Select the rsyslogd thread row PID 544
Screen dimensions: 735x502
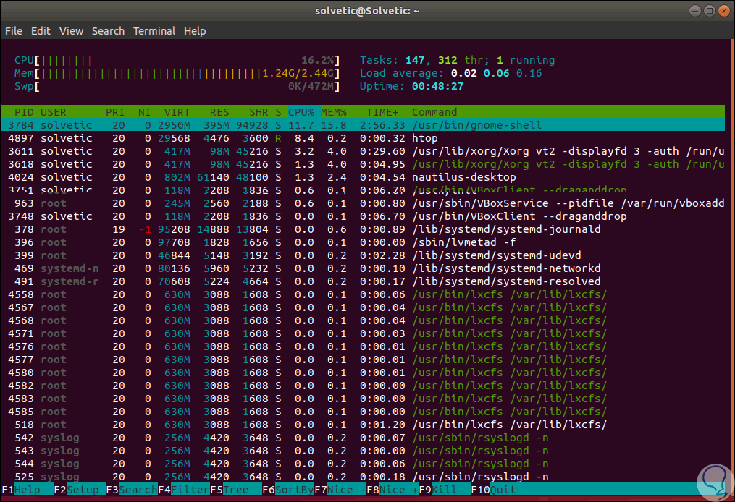364,464
